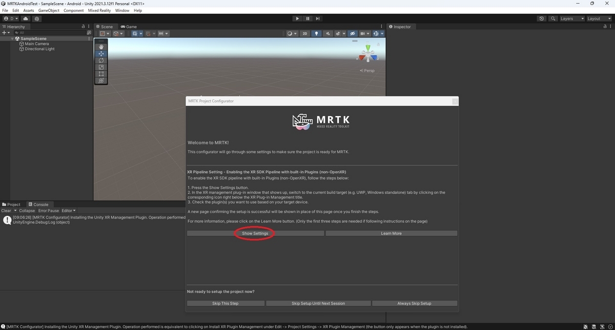Open global/local handle rotation dropdown

click(x=118, y=33)
